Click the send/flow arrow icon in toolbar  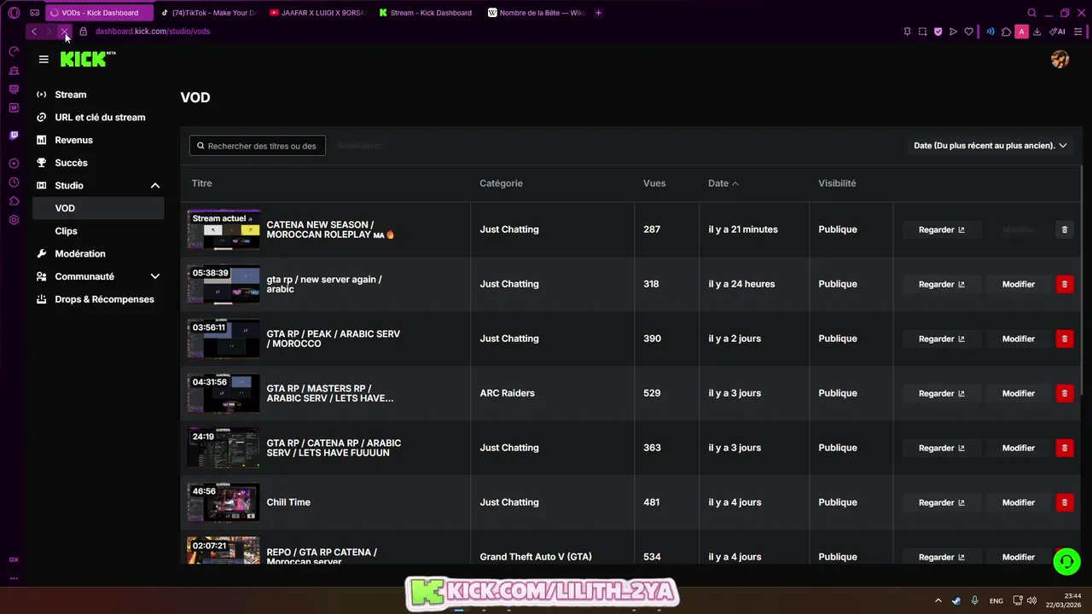pyautogui.click(x=953, y=32)
